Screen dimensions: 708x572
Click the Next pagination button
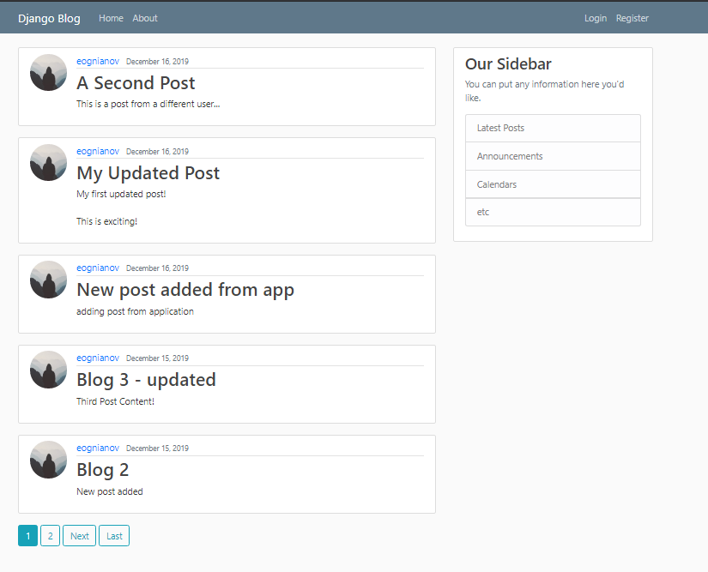pos(80,535)
